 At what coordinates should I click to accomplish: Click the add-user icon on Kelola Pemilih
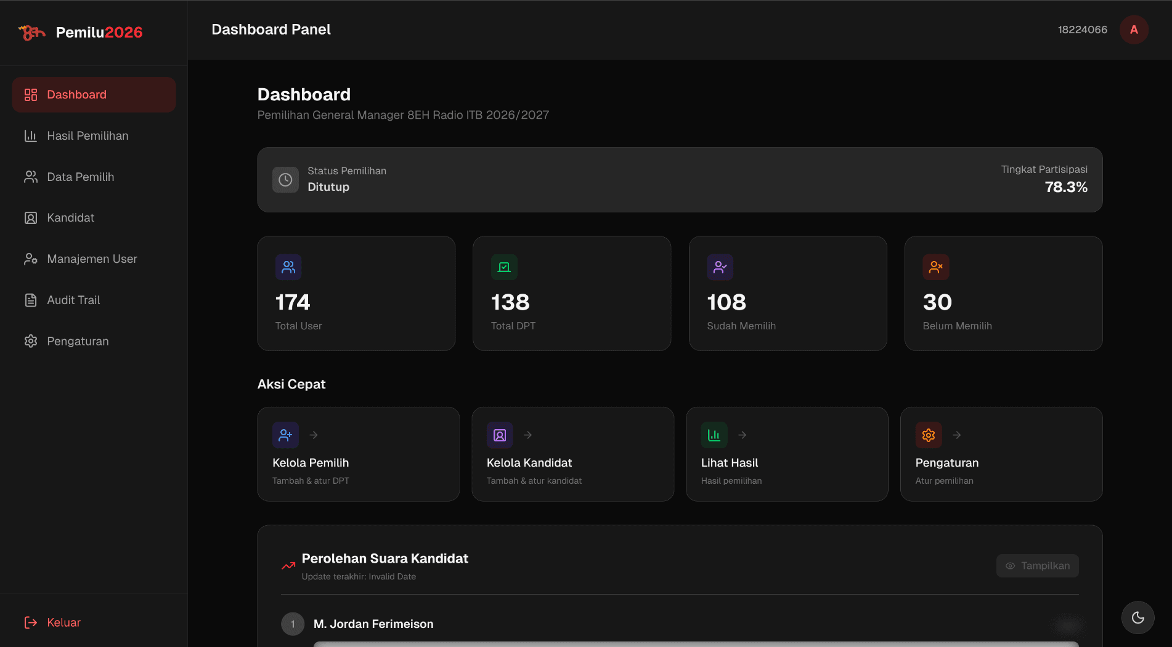click(285, 435)
